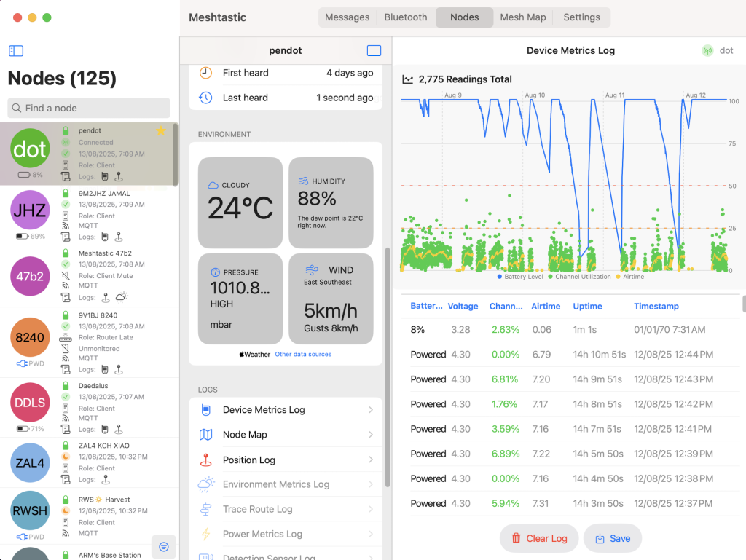746x560 pixels.
Task: Open the Settings tab
Action: [x=581, y=17]
